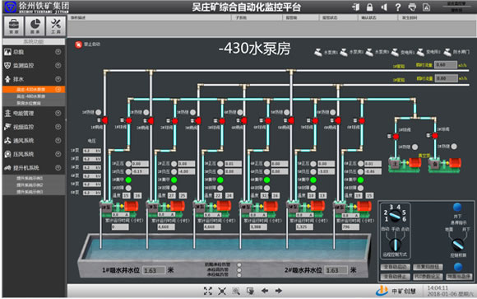This screenshot has width=477, height=299.
Task: Select the -480水泵房 submenu item
Action: [x=30, y=96]
